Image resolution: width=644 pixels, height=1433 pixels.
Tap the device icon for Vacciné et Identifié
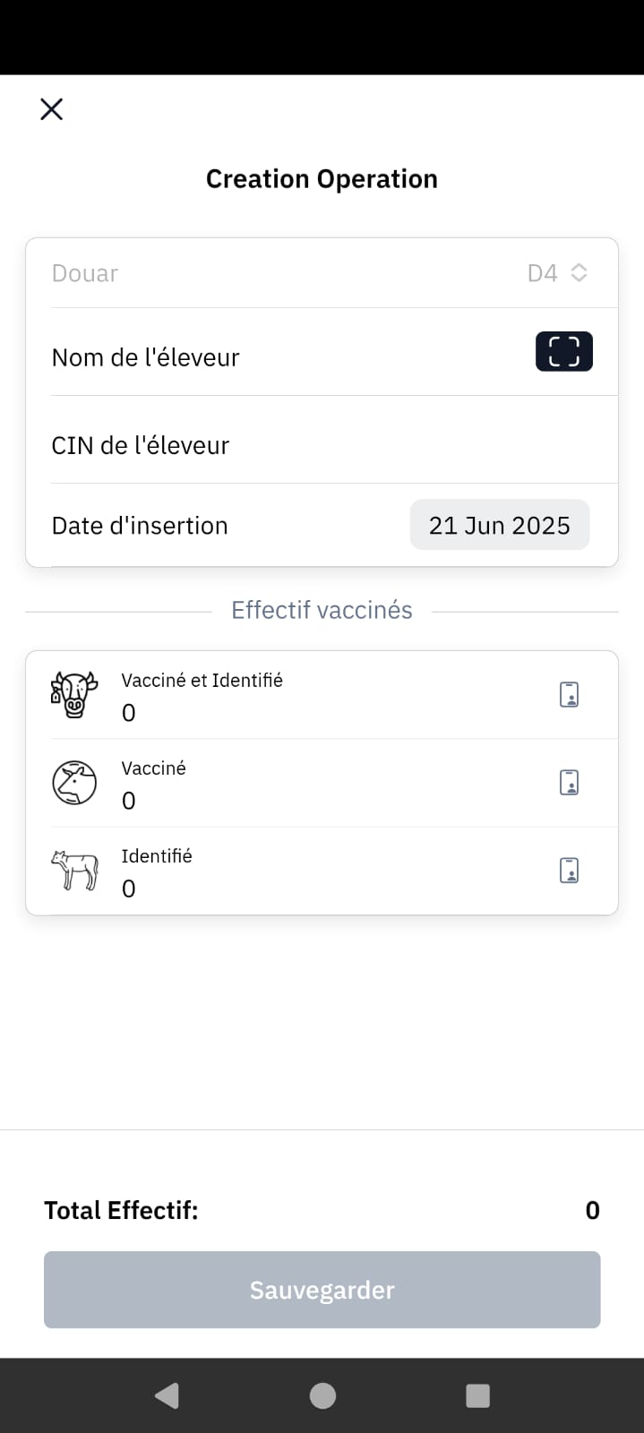pyautogui.click(x=569, y=694)
